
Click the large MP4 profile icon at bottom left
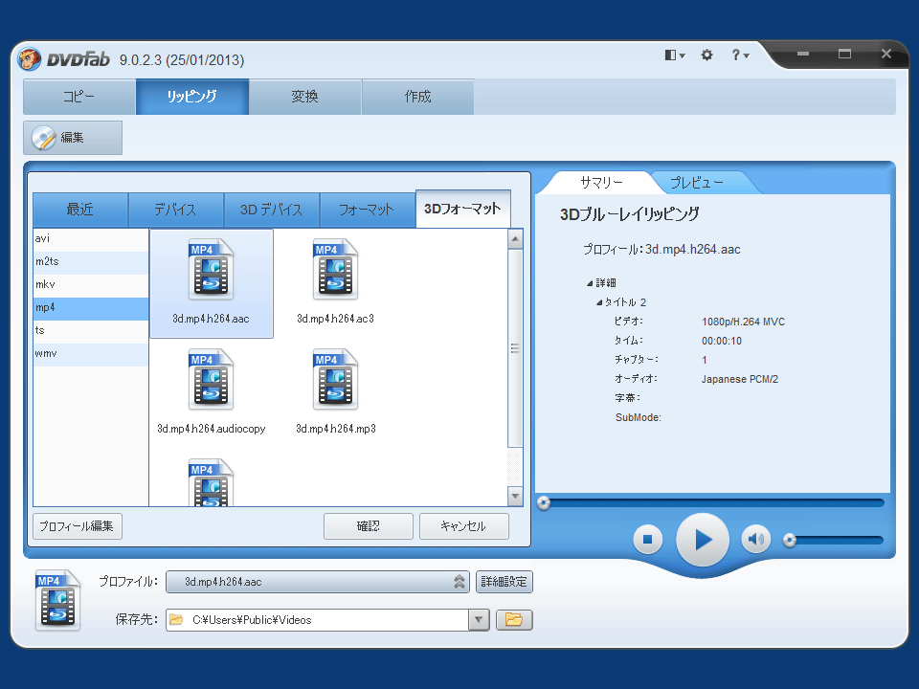tap(57, 600)
